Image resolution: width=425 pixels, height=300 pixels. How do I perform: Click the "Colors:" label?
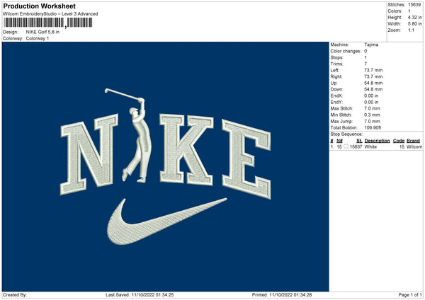395,11
